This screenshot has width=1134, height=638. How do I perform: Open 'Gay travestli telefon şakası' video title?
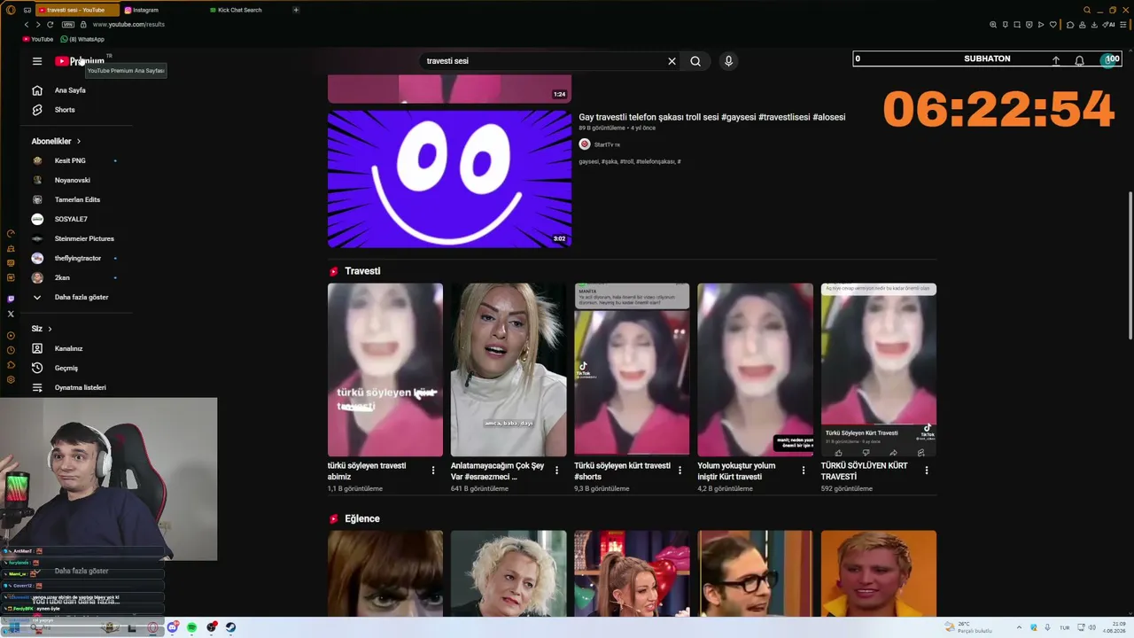pos(712,117)
